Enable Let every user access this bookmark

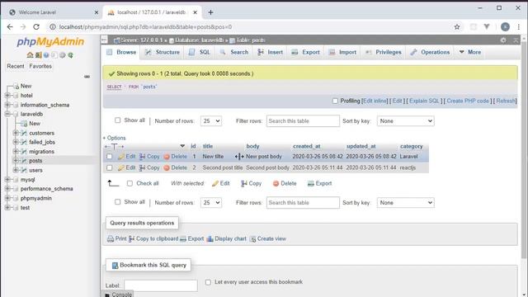[x=208, y=282]
